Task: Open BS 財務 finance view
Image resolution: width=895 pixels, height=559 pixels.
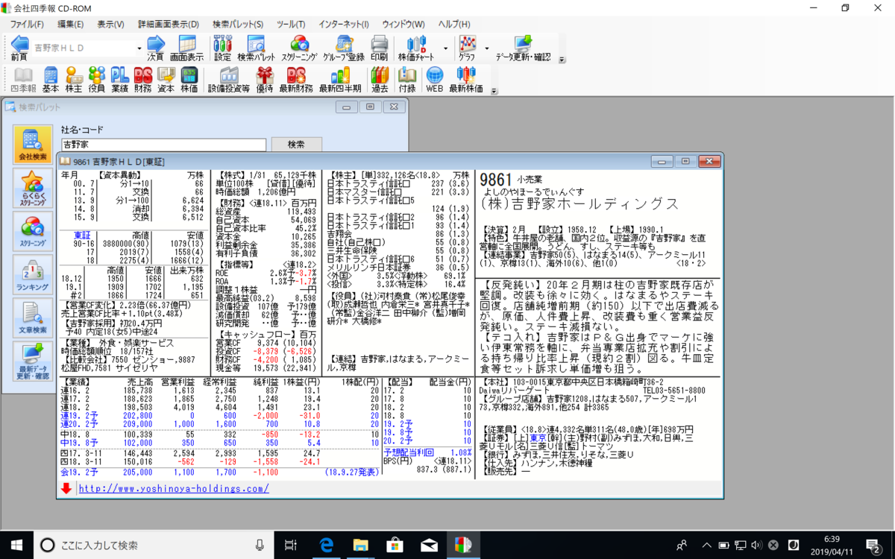Action: (142, 80)
